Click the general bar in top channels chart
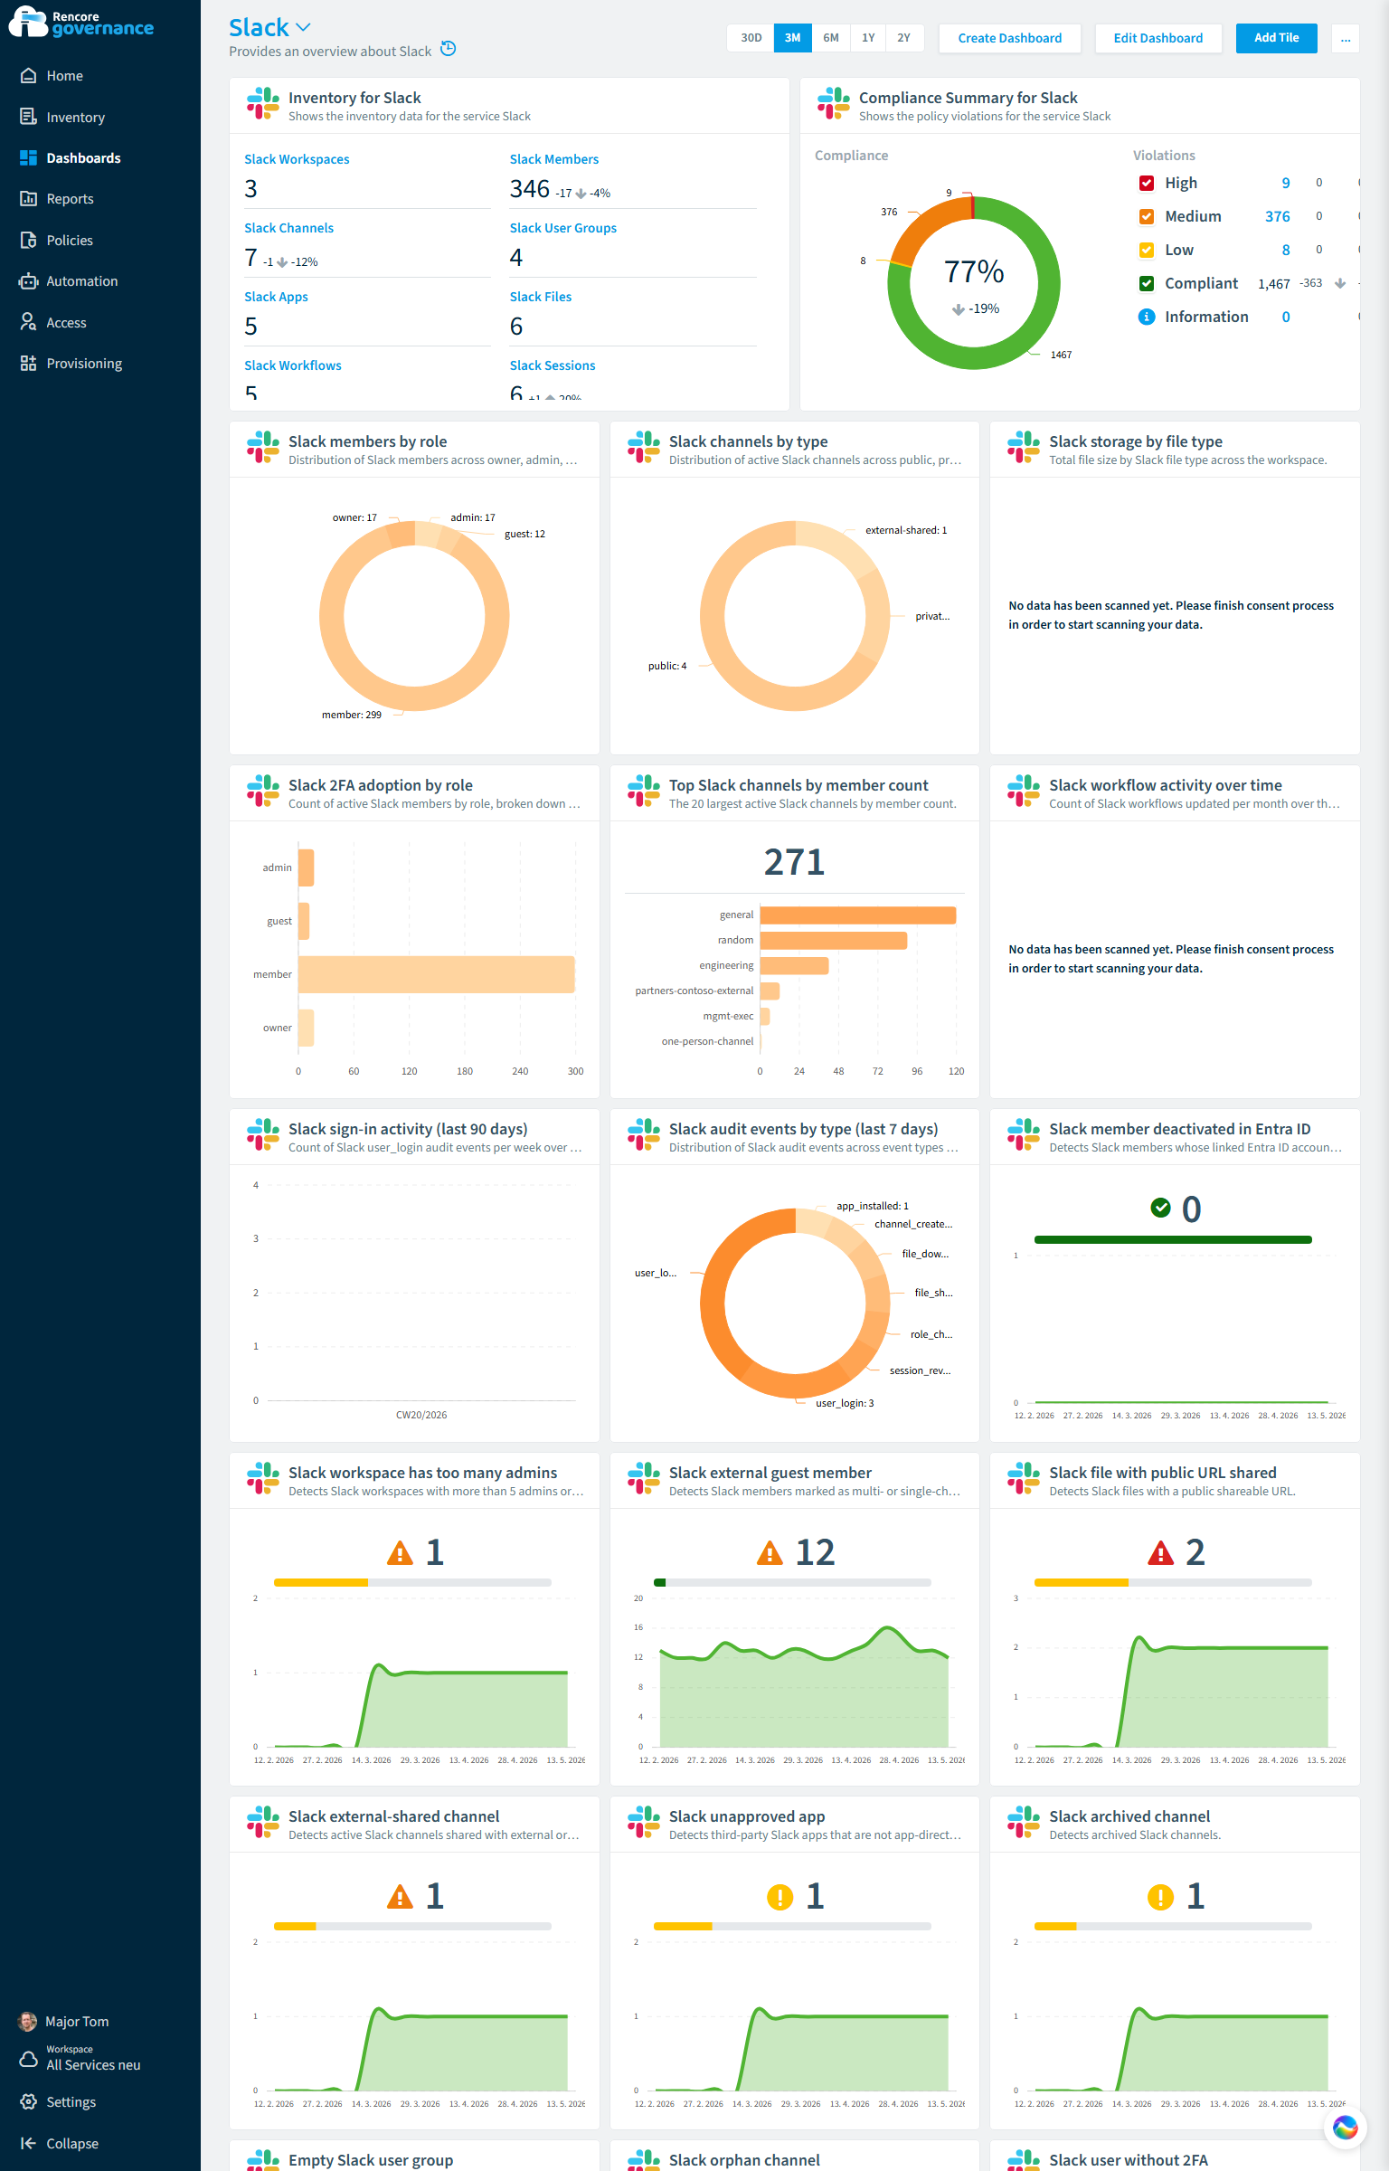This screenshot has width=1389, height=2171. click(858, 915)
